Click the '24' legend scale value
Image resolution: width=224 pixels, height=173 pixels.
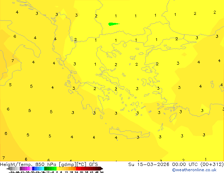pos(76,172)
